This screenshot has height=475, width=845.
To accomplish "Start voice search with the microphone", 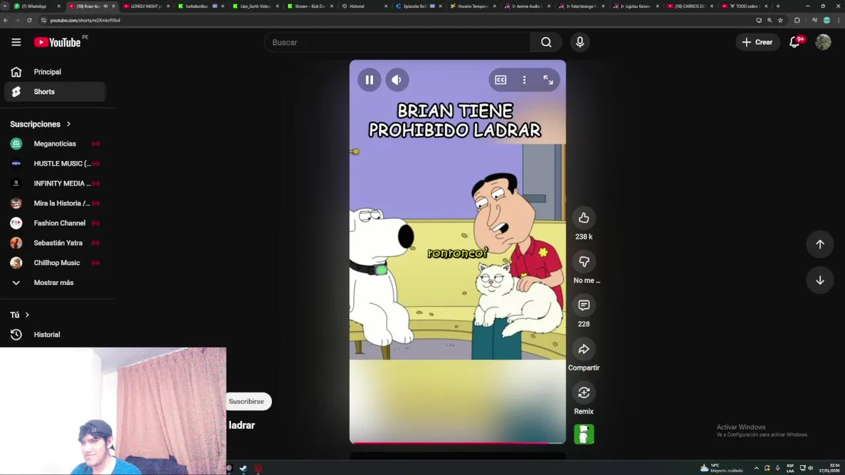I will (x=580, y=42).
